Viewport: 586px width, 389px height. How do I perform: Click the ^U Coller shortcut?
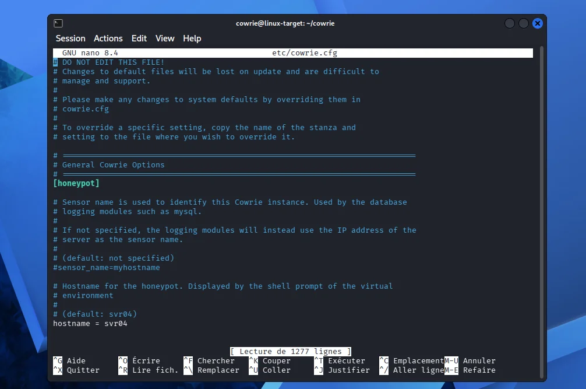pos(270,370)
